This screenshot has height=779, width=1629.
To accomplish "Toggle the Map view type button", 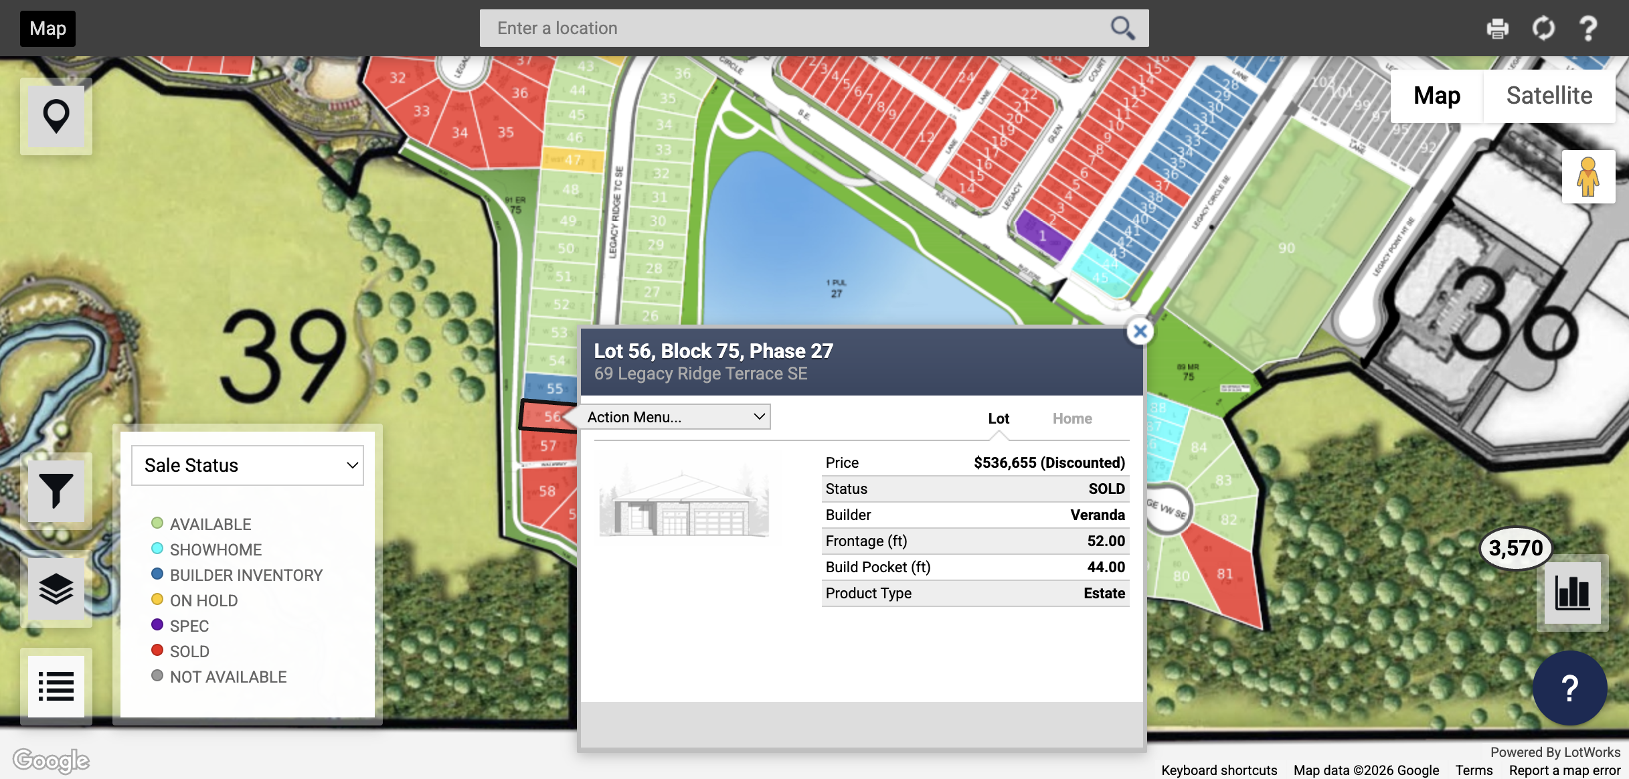I will coord(1437,96).
